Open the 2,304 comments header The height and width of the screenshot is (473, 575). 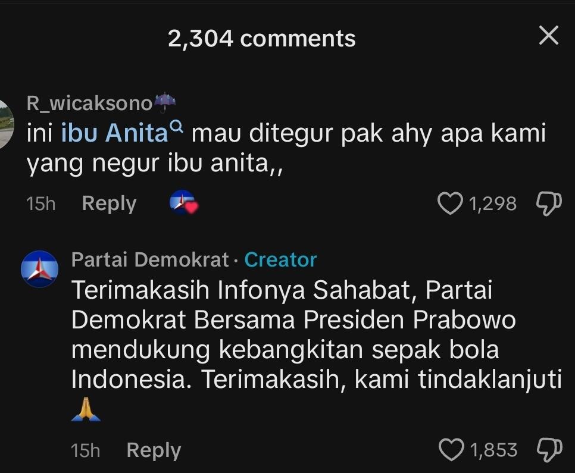pyautogui.click(x=262, y=38)
